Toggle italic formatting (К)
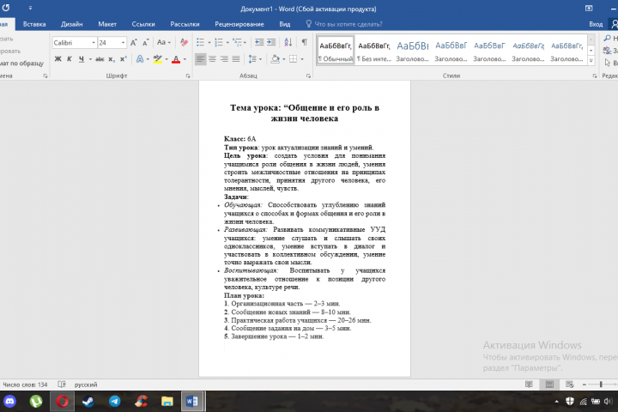 [x=70, y=59]
